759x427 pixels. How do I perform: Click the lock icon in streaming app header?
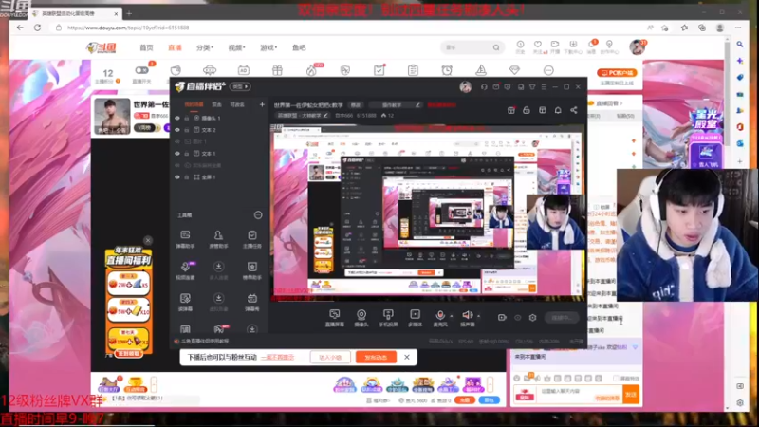(x=527, y=110)
